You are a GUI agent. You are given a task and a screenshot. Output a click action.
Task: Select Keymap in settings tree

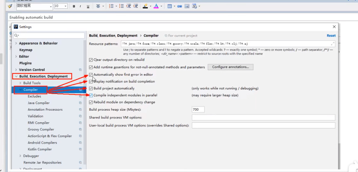click(25, 50)
